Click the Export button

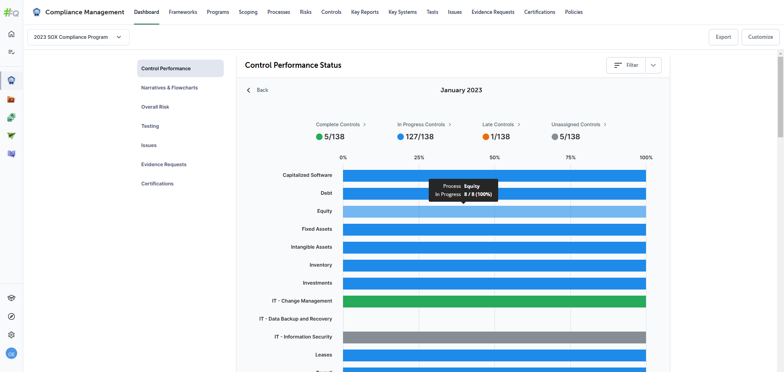(723, 37)
